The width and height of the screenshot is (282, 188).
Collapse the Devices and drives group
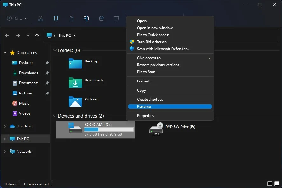coord(55,116)
